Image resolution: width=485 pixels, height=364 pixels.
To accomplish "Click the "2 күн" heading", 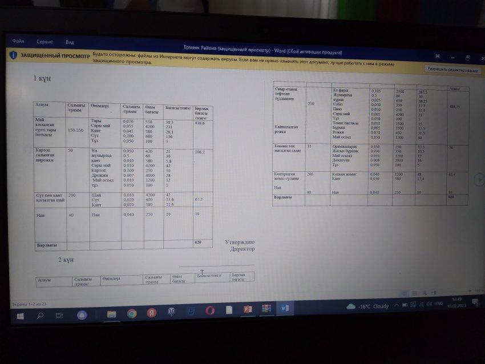I will coord(66,260).
